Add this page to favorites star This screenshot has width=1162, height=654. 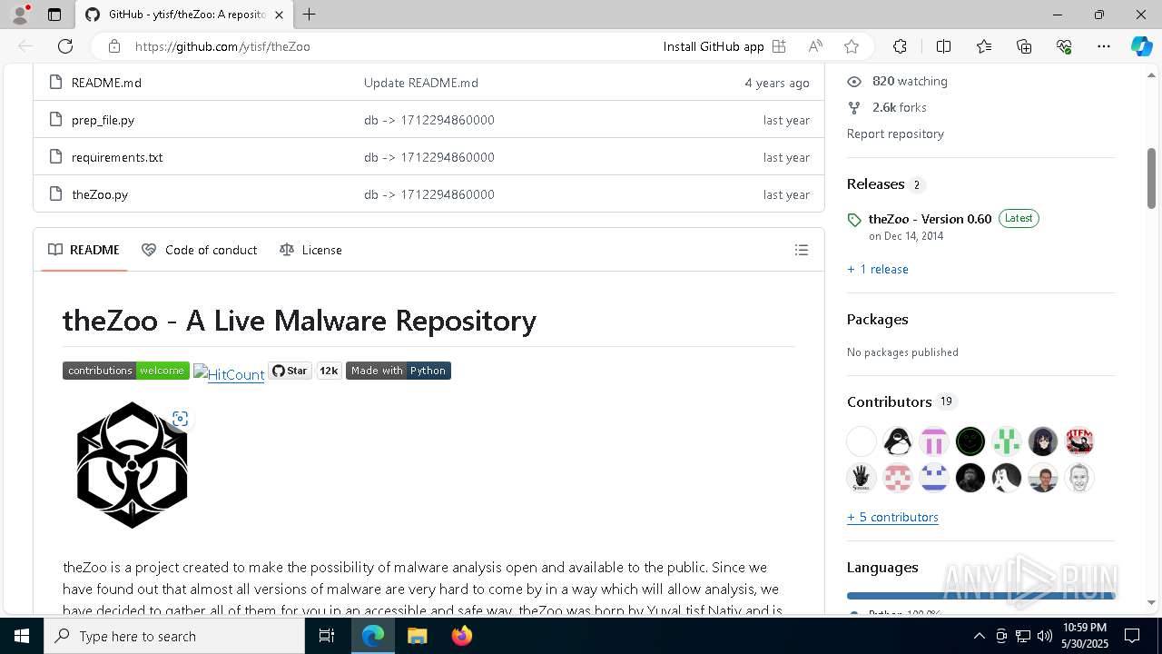pos(851,46)
